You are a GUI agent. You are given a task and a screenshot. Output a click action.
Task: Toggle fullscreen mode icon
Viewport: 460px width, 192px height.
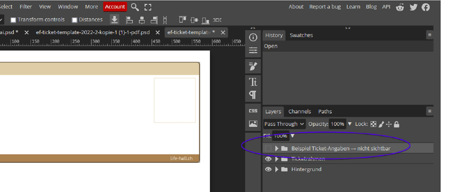148,7
